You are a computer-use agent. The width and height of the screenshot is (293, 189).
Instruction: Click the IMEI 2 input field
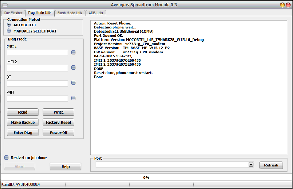coord(38,68)
